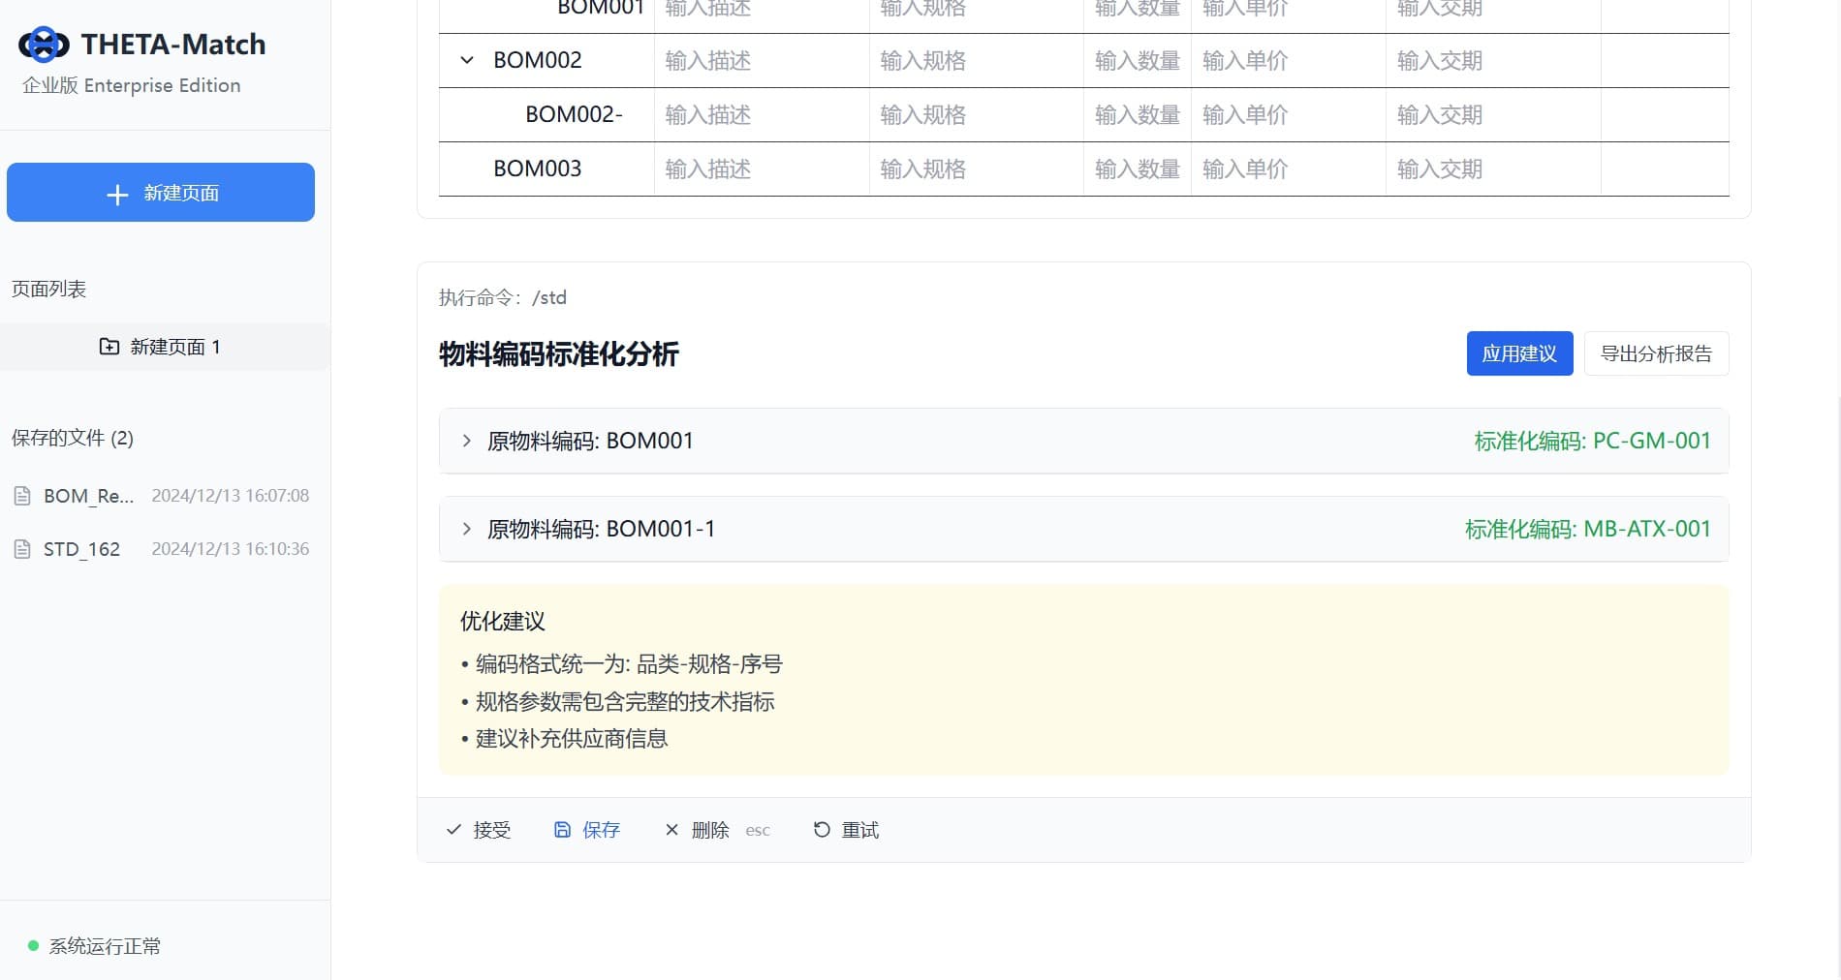Viewport: 1841px width, 980px height.
Task: Select the STD_162 saved file
Action: pyautogui.click(x=81, y=548)
